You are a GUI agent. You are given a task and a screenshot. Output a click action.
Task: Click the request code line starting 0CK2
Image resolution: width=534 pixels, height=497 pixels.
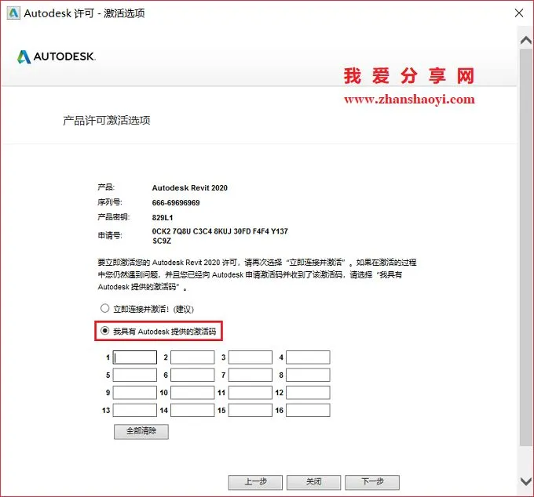coord(220,231)
